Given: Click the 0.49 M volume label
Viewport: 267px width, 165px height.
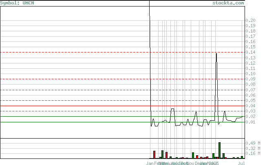Looking at the screenshot, I should (x=253, y=143).
